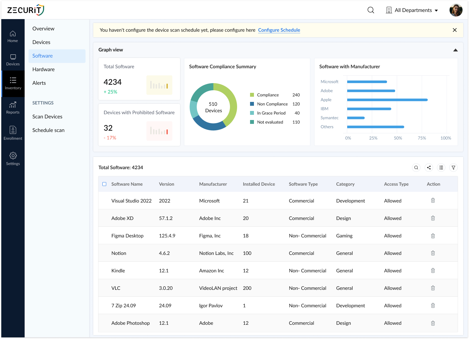Click version 125.4.9 cell

click(167, 236)
